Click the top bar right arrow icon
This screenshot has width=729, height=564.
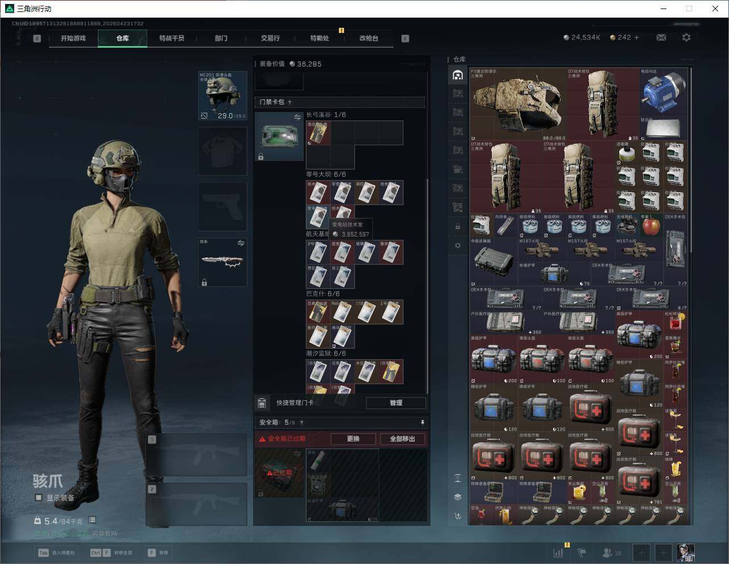tap(405, 38)
